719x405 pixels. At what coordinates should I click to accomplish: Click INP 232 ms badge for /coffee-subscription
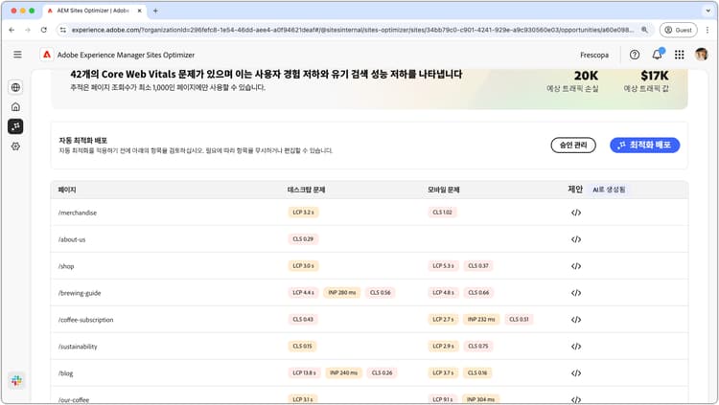481,320
